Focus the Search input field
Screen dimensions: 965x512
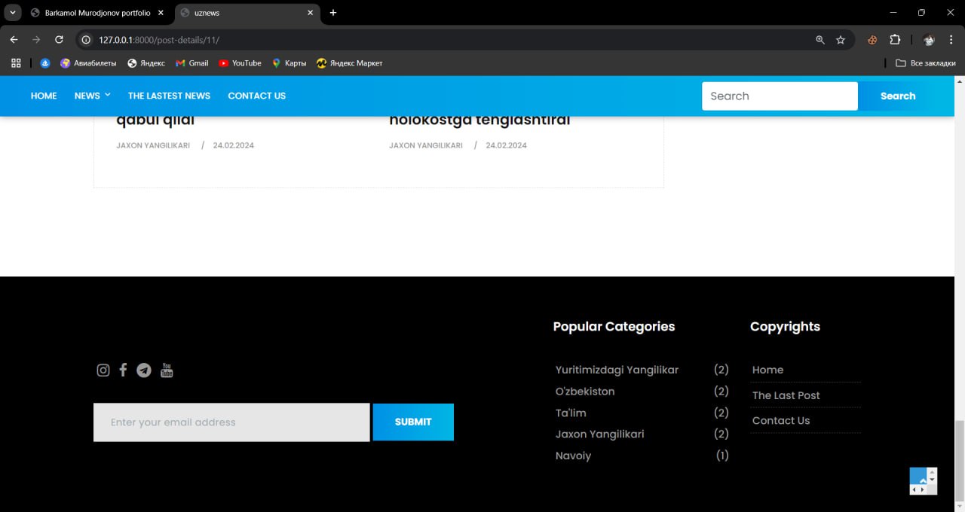780,96
